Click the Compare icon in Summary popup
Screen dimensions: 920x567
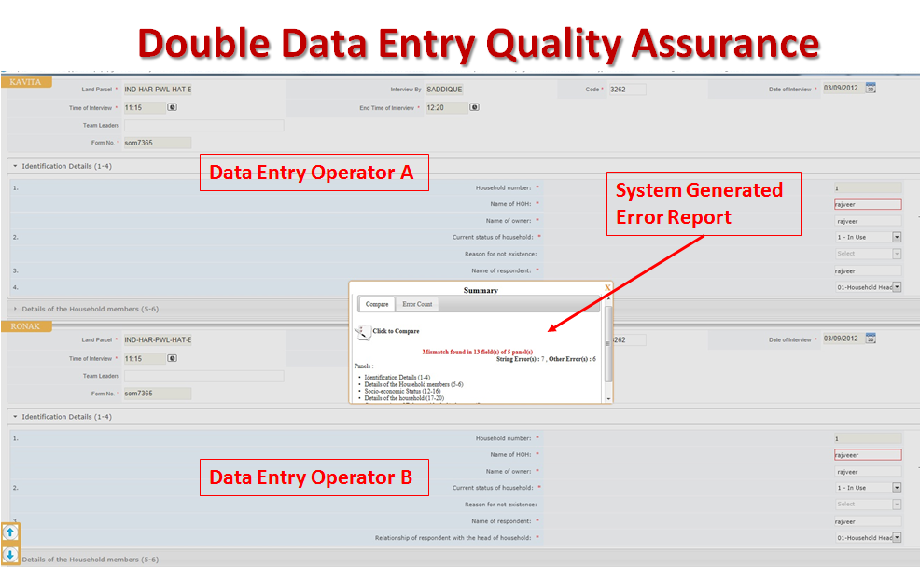point(363,331)
